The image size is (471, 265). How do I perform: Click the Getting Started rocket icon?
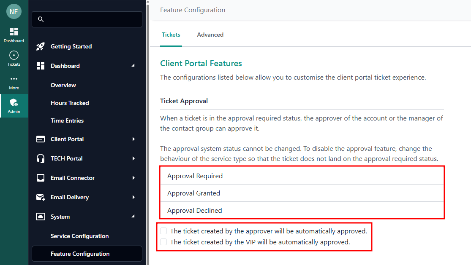(41, 47)
